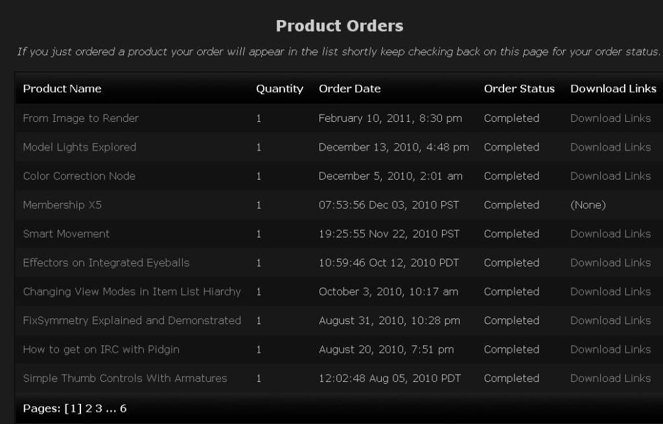Open How to get on IRC with Pidgin
Image resolution: width=663 pixels, height=424 pixels.
[x=101, y=349]
